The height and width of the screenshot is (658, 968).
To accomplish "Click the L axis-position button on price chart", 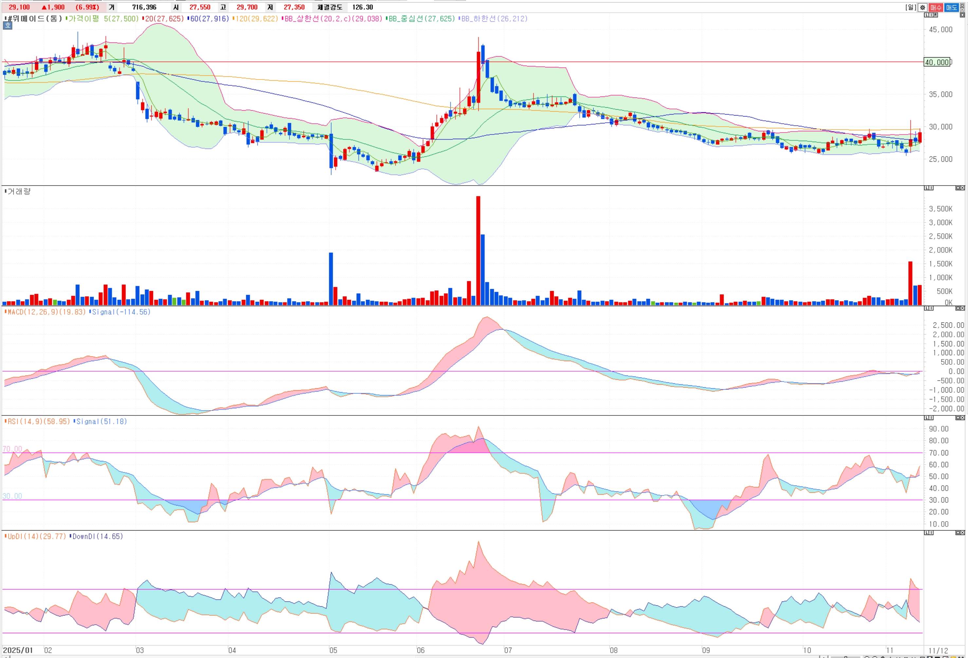I will pyautogui.click(x=927, y=15).
